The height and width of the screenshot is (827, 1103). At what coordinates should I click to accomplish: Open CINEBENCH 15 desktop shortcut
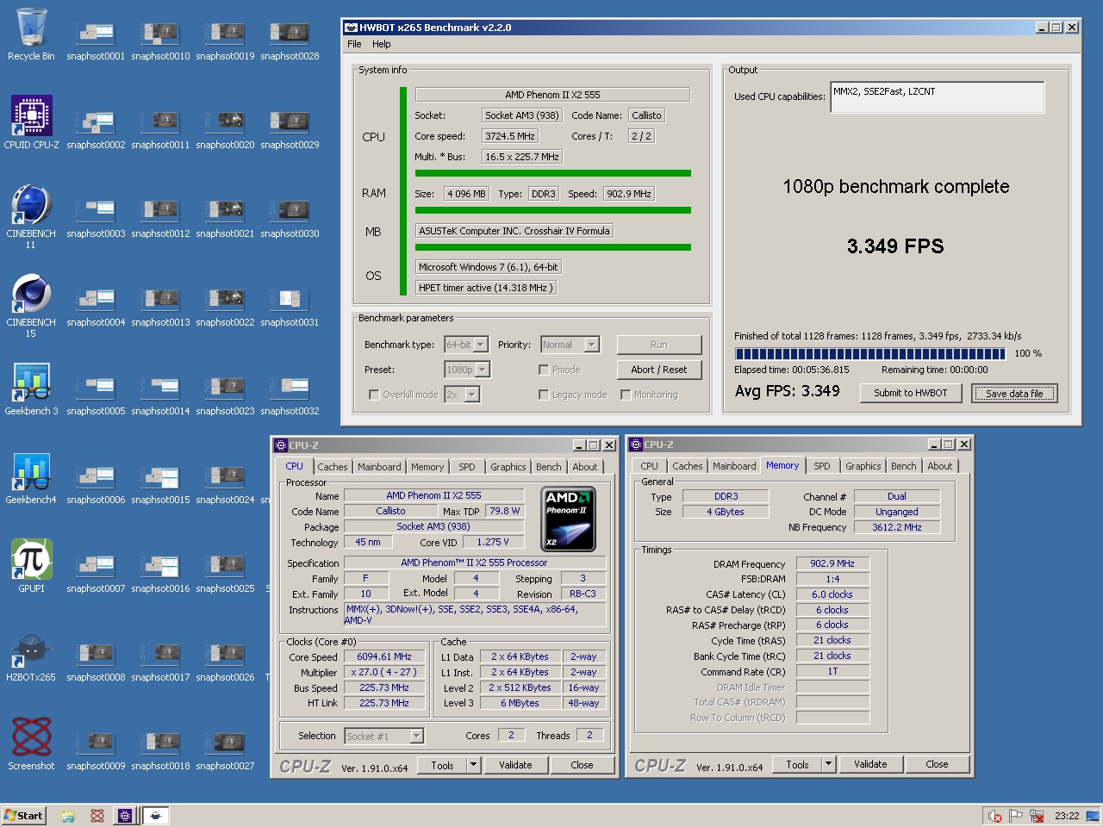[31, 306]
